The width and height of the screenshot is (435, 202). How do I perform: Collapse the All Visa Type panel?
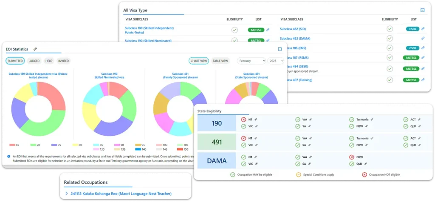pos(423,10)
